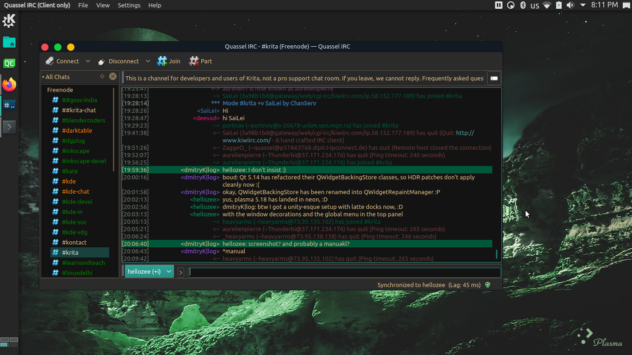Open the Wi-Fi network tray icon
This screenshot has height=355, width=632.
click(x=547, y=5)
